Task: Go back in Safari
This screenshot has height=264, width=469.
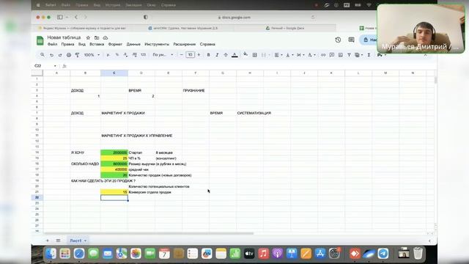Action: pyautogui.click(x=76, y=18)
